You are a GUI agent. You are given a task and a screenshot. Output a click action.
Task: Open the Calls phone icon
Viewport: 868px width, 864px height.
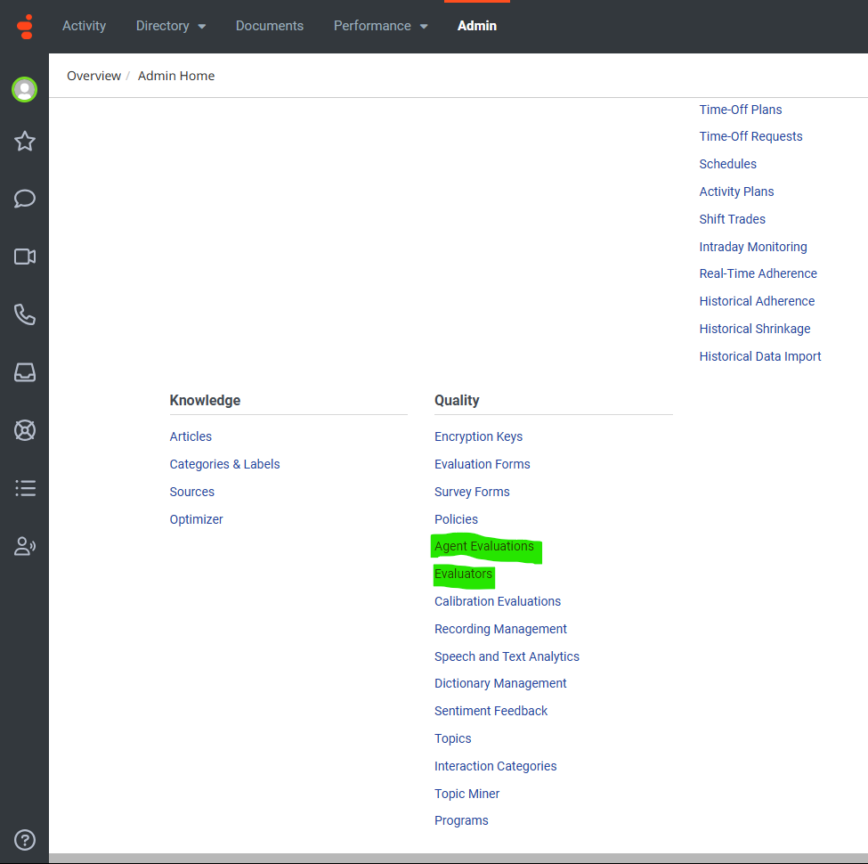[25, 314]
